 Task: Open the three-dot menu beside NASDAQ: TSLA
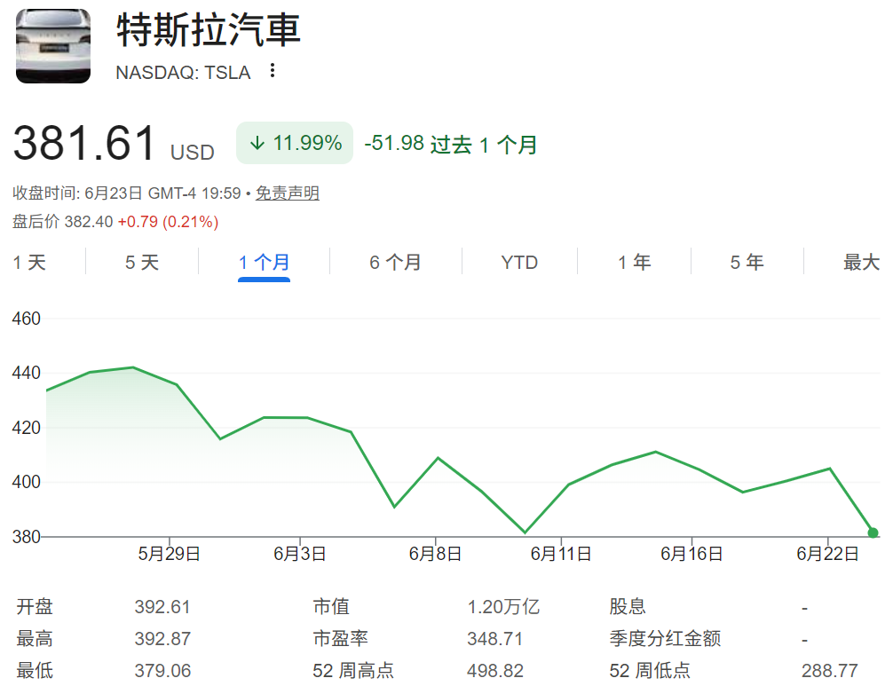click(x=273, y=71)
